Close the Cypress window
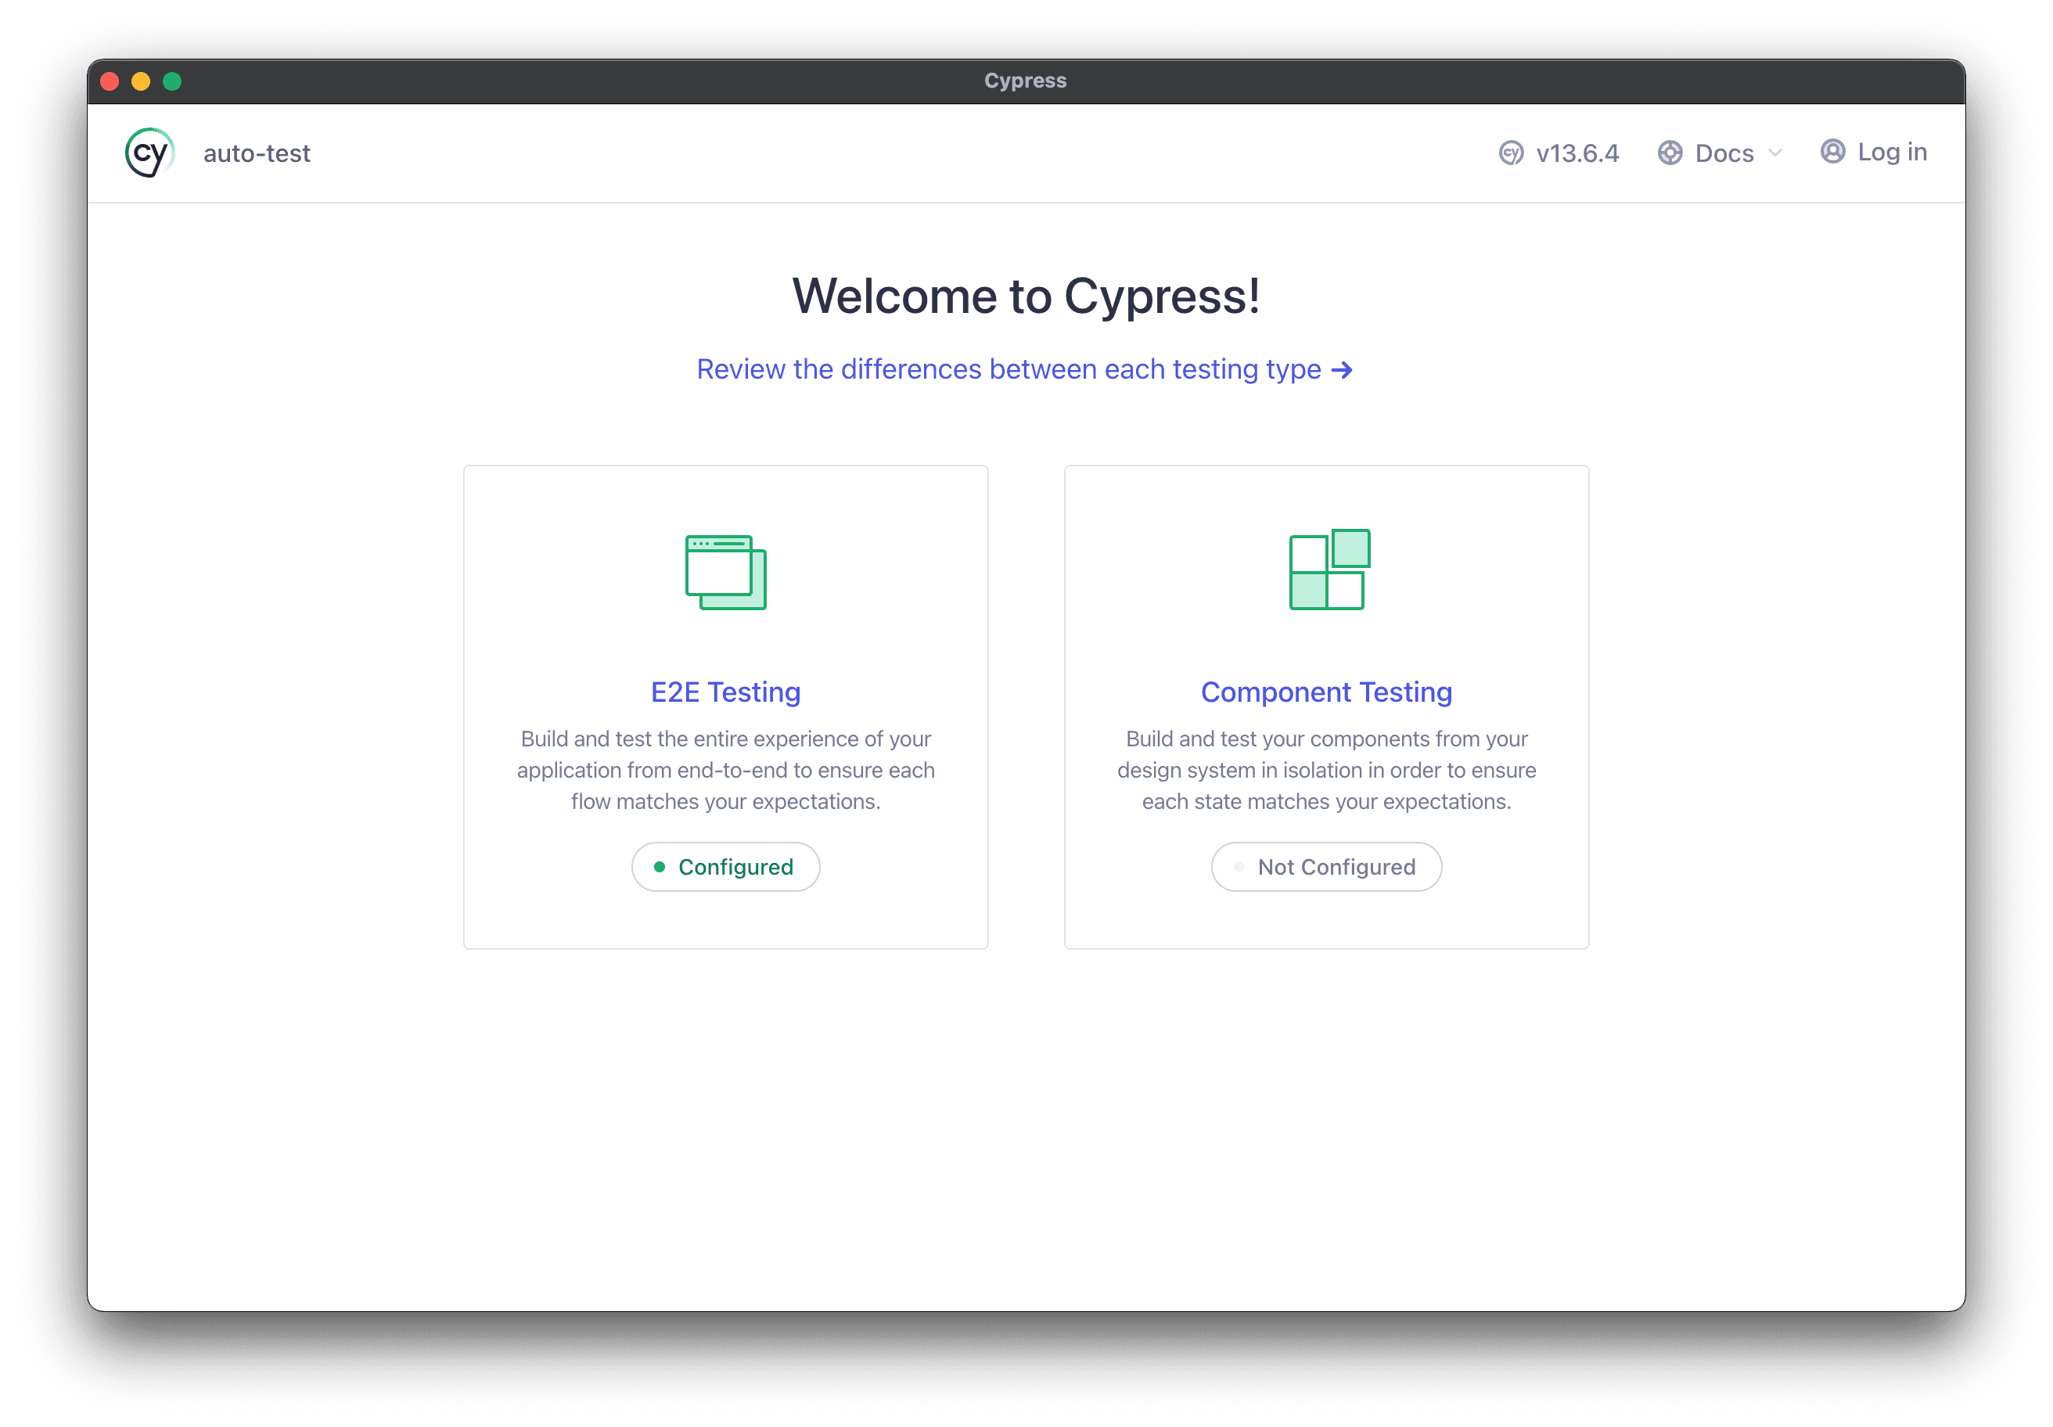 [x=110, y=81]
